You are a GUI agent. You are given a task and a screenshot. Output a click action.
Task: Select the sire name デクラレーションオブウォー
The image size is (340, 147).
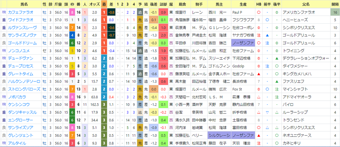(x=306, y=58)
